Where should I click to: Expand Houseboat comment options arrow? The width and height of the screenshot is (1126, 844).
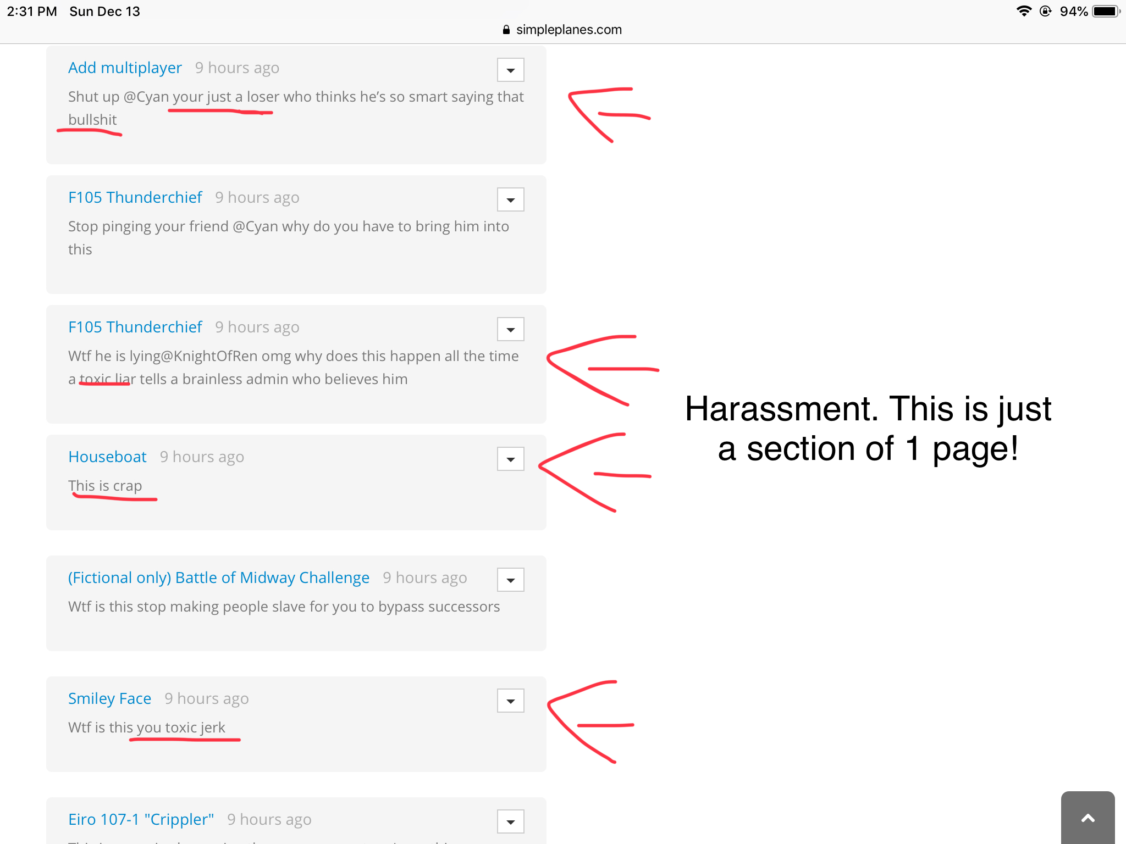pyautogui.click(x=510, y=459)
